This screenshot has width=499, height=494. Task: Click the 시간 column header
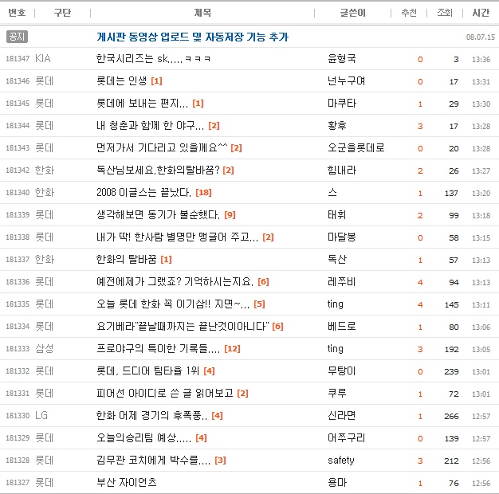481,13
